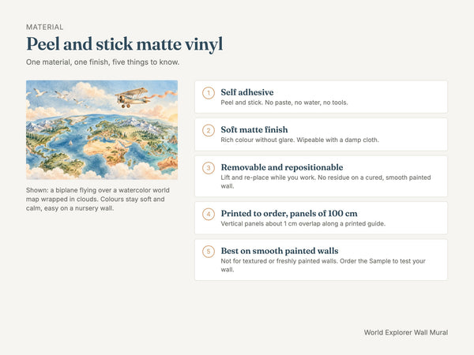The width and height of the screenshot is (474, 355).
Task: Click the biplane in the mural image
Action: [x=132, y=98]
